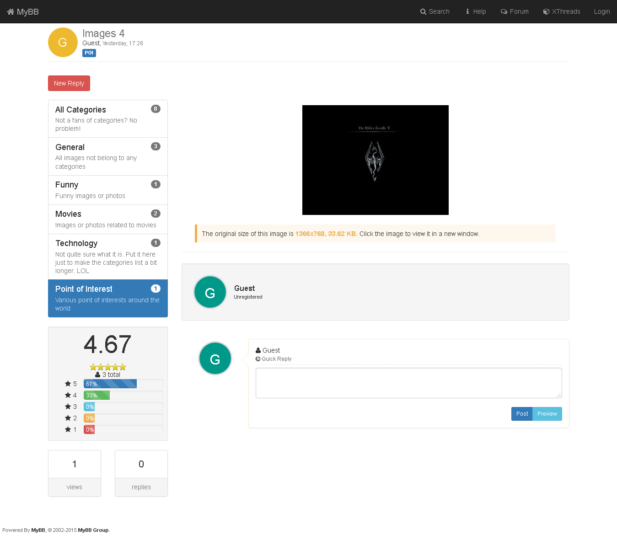Click the MyBB home icon
This screenshot has width=617, height=541.
click(11, 12)
